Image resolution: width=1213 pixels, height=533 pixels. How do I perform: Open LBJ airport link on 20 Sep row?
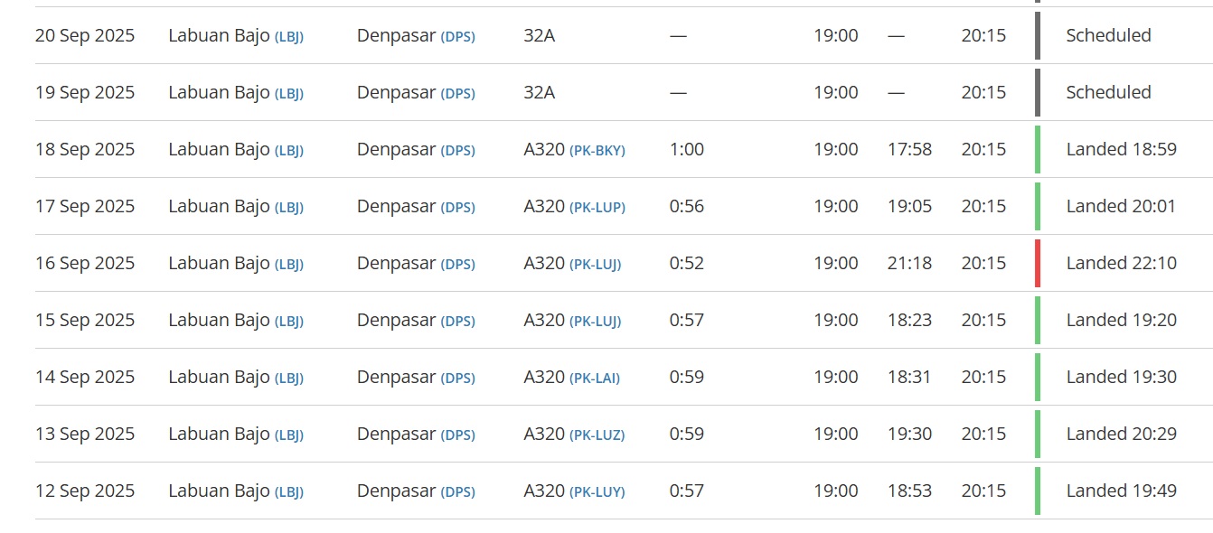pos(289,37)
